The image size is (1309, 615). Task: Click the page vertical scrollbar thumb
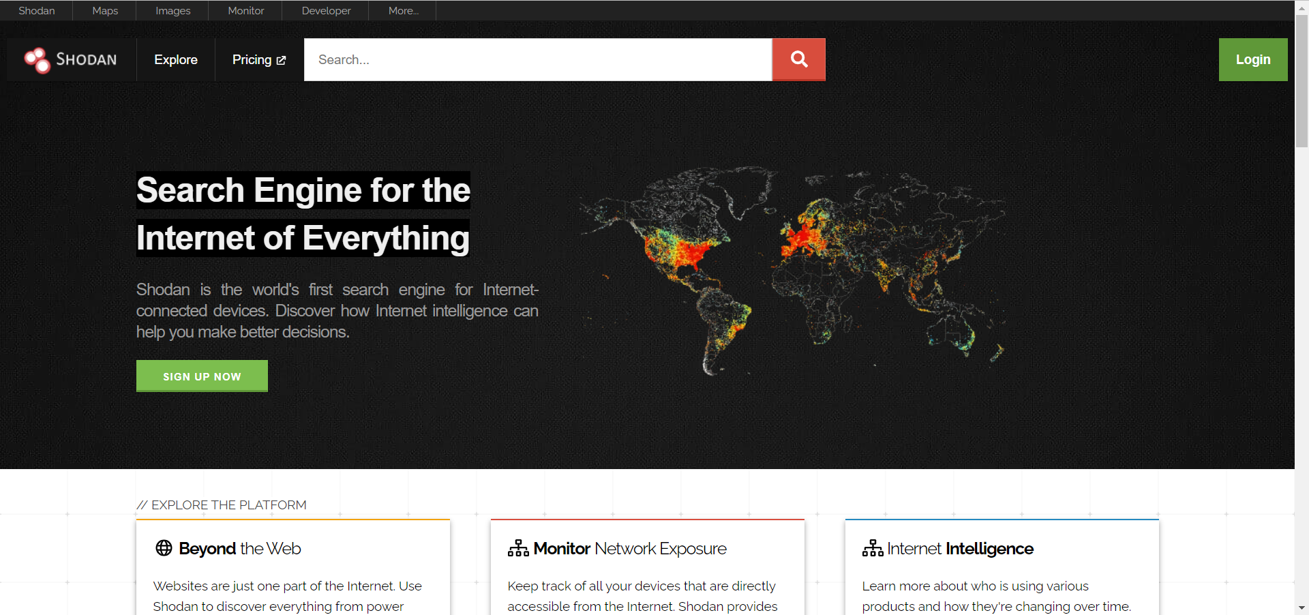[1302, 80]
